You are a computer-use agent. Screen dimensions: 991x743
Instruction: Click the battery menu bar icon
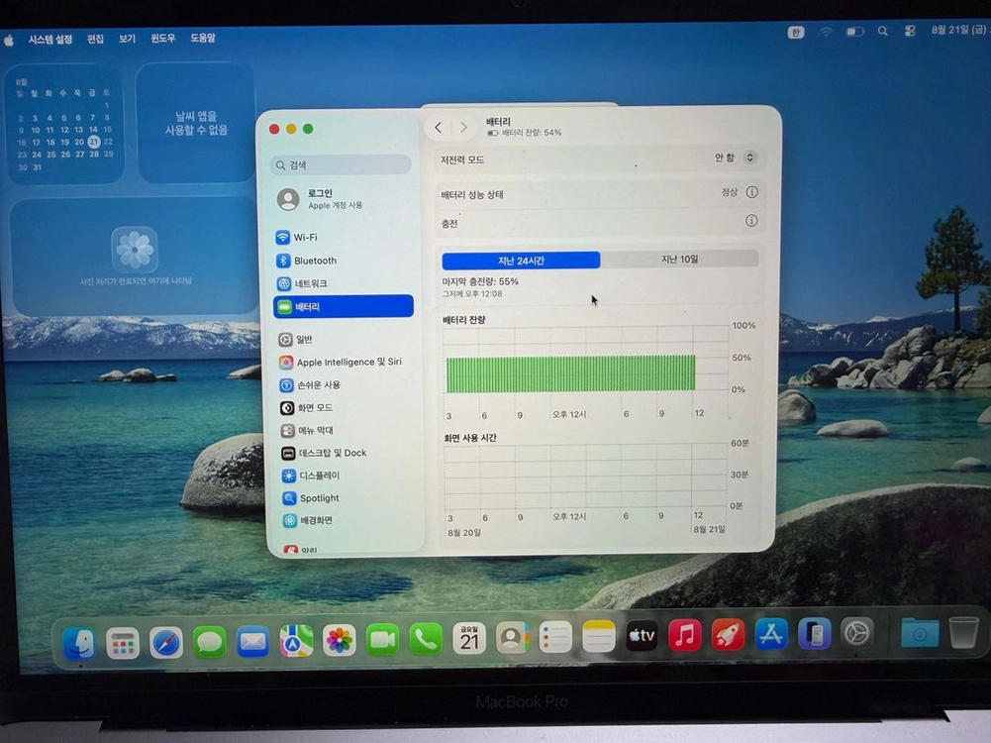(855, 31)
